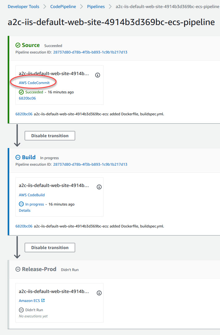The width and height of the screenshot is (220, 335).
Task: Navigate to Pipelines breadcrumb
Action: point(96,6)
